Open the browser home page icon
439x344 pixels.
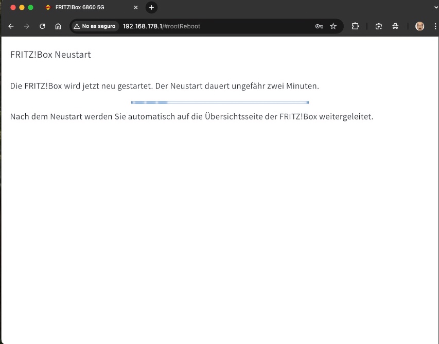click(x=58, y=26)
